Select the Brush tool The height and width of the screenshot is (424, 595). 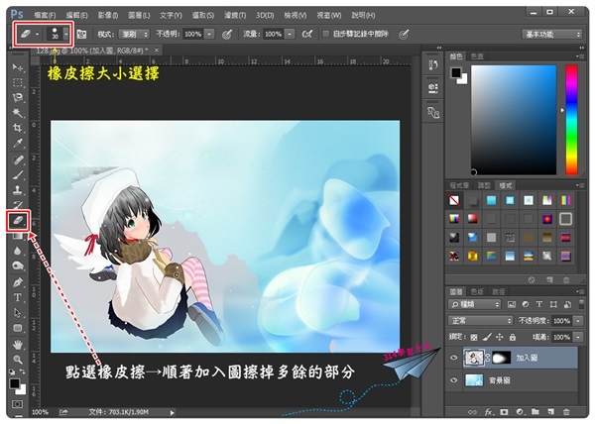[x=18, y=175]
